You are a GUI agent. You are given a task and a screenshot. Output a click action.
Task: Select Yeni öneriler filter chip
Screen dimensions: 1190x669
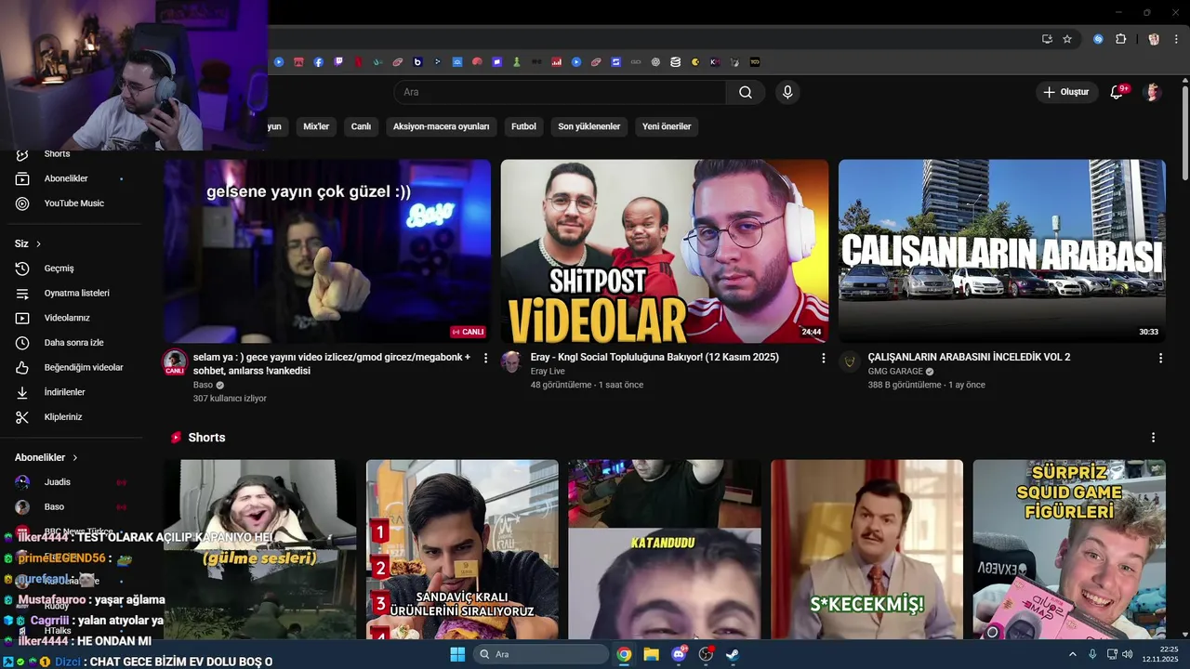667,126
